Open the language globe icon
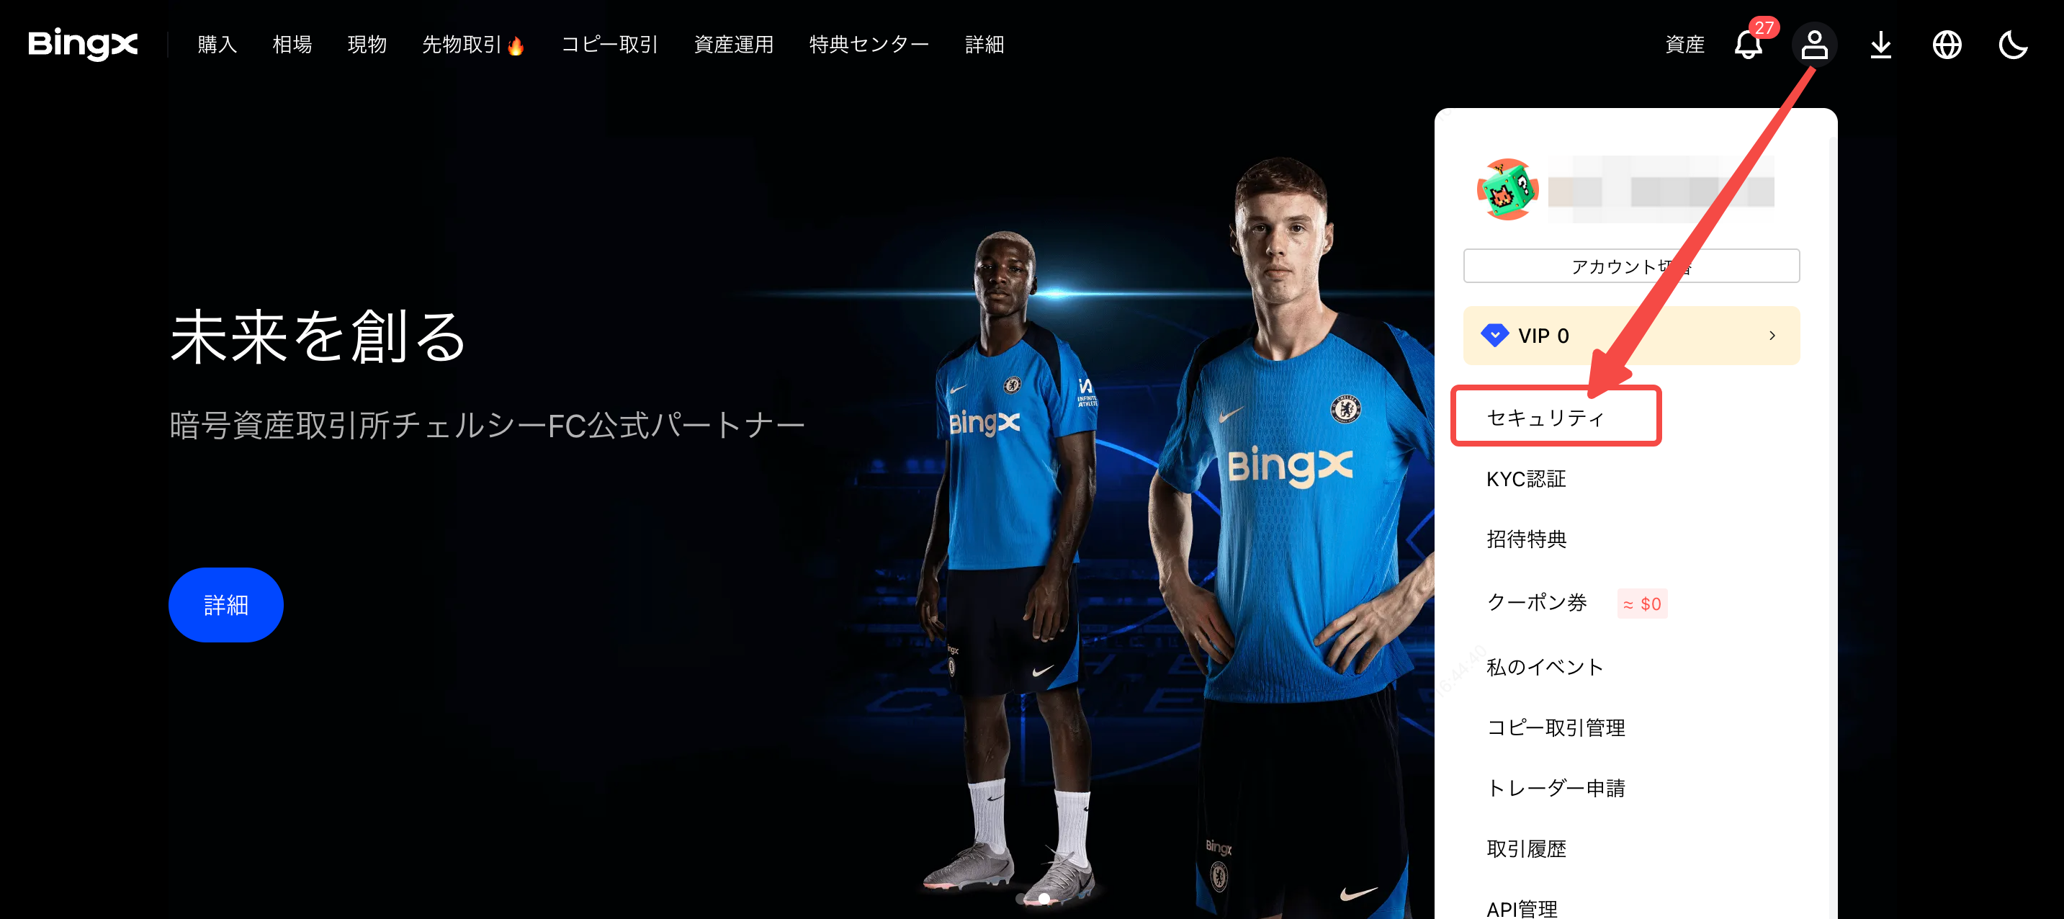The image size is (2064, 919). pyautogui.click(x=1947, y=44)
